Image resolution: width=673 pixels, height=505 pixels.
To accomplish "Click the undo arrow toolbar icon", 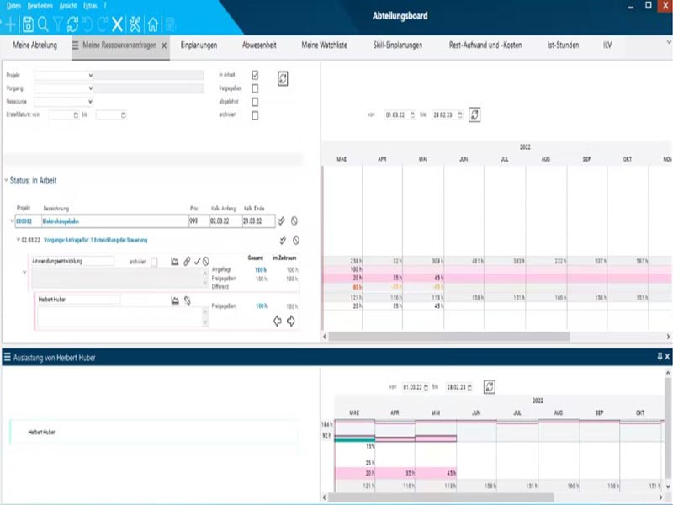I will 87,24.
